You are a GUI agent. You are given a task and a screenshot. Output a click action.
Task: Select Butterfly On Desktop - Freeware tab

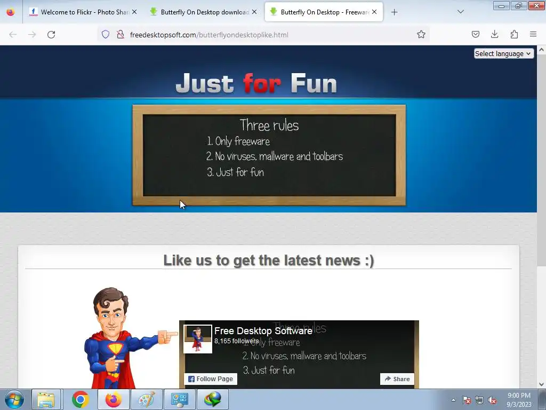pos(324,12)
